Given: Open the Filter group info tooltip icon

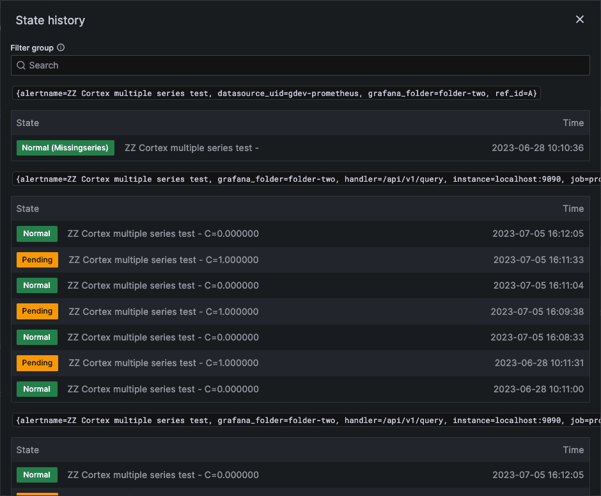Looking at the screenshot, I should [60, 47].
